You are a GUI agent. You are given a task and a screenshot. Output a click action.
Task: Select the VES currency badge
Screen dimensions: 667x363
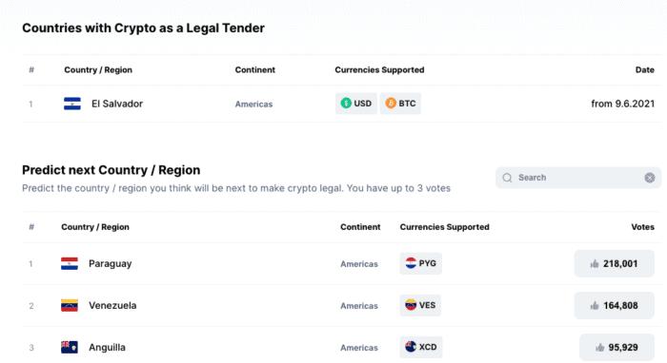(420, 305)
